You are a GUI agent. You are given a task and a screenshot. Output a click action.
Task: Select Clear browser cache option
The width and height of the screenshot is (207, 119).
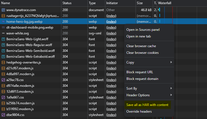141,46
